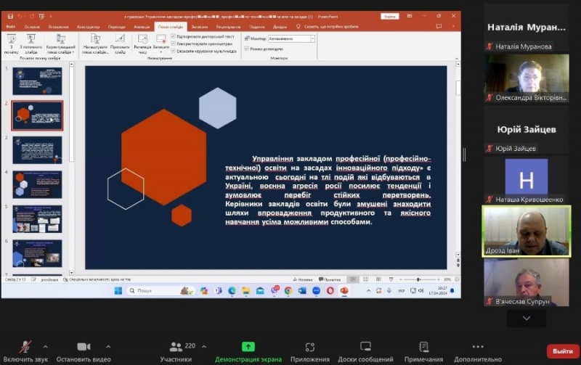Image resolution: width=581 pixels, height=365 pixels.
Task: Start slideshow from status bar icon
Action: (391, 279)
